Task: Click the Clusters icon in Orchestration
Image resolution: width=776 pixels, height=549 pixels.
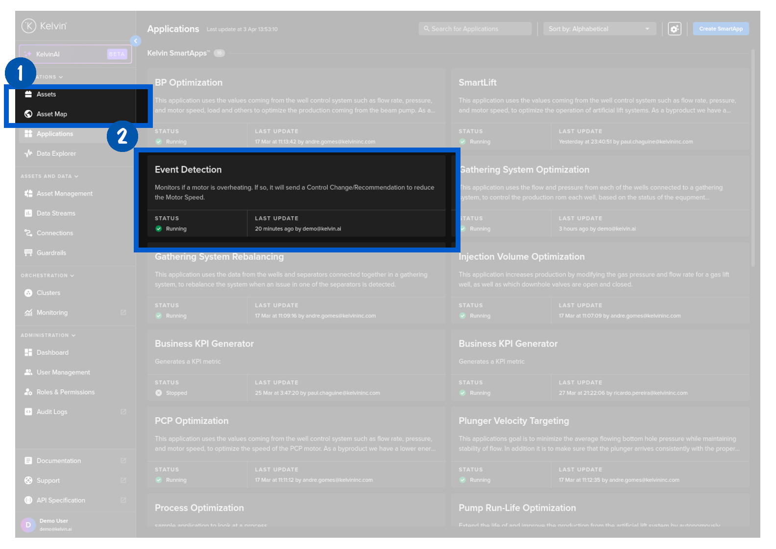Action: click(28, 293)
